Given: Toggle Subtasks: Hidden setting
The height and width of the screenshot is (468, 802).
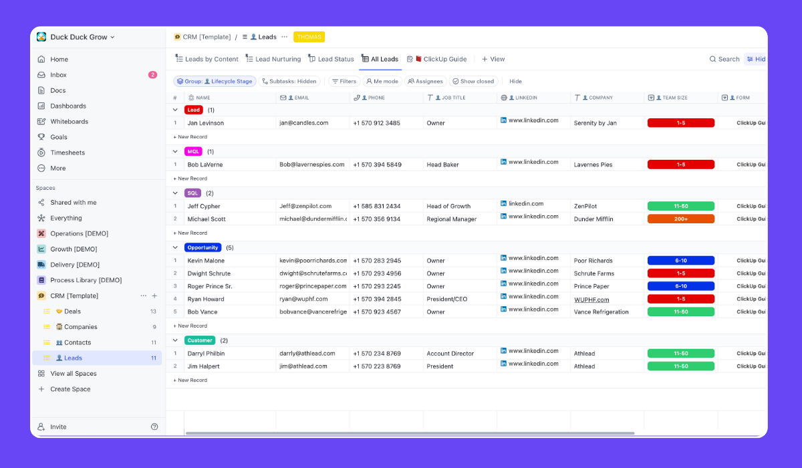Looking at the screenshot, I should pyautogui.click(x=289, y=81).
